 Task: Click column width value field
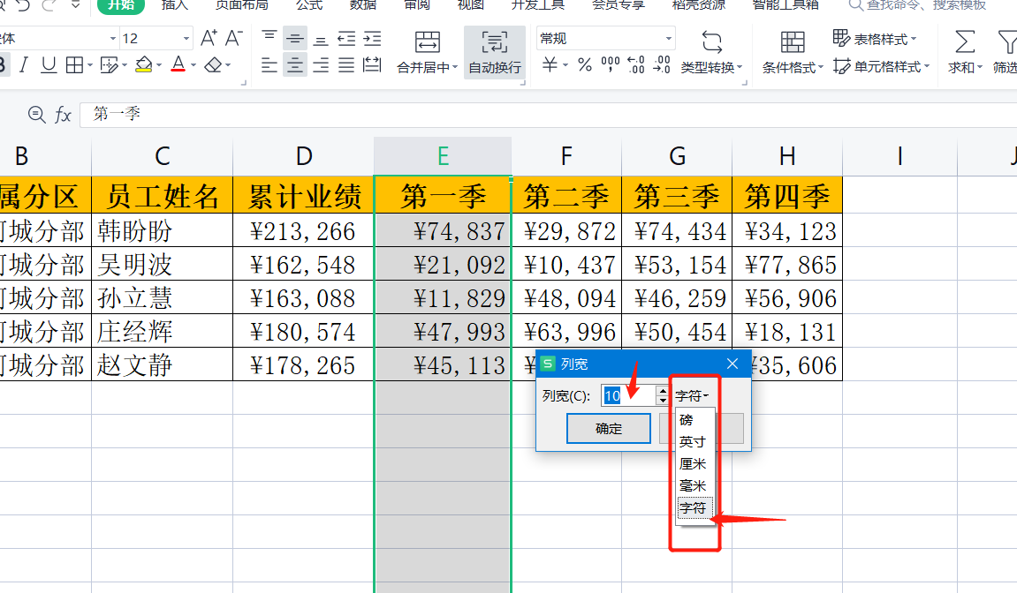[628, 395]
